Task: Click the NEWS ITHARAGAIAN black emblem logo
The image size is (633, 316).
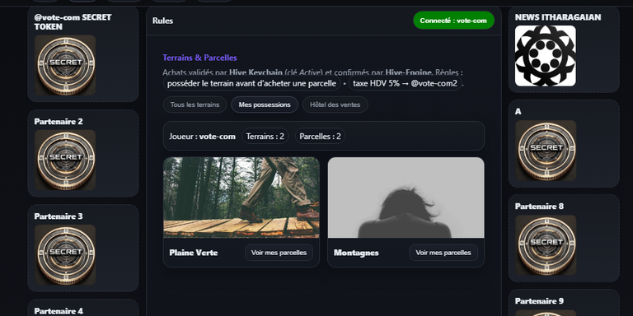Action: (546, 56)
